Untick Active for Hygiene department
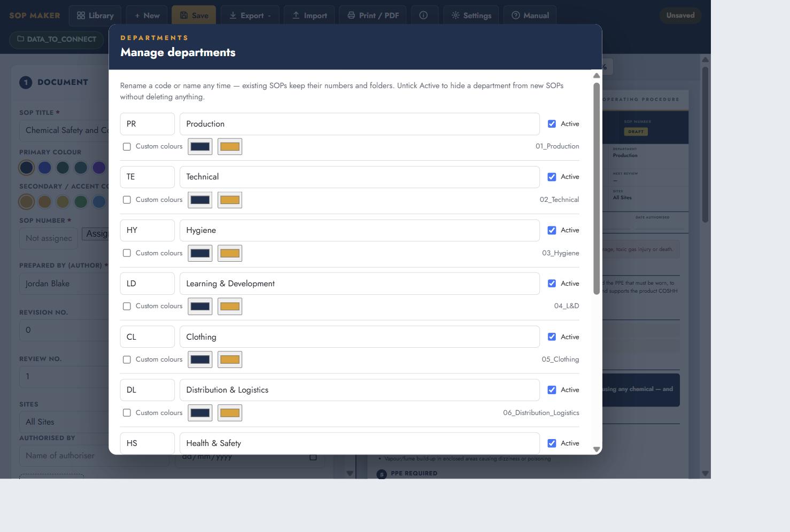This screenshot has height=532, width=790. pyautogui.click(x=552, y=230)
